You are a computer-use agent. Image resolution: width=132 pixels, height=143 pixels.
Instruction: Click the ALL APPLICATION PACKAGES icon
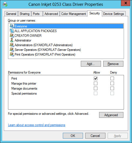pos(12,31)
